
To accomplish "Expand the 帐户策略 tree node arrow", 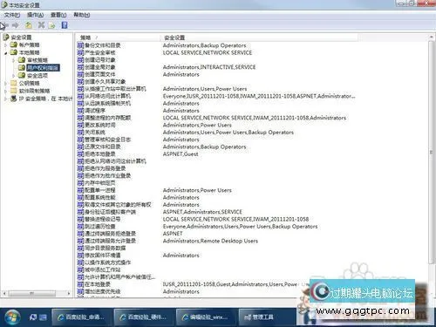I will click(x=5, y=45).
